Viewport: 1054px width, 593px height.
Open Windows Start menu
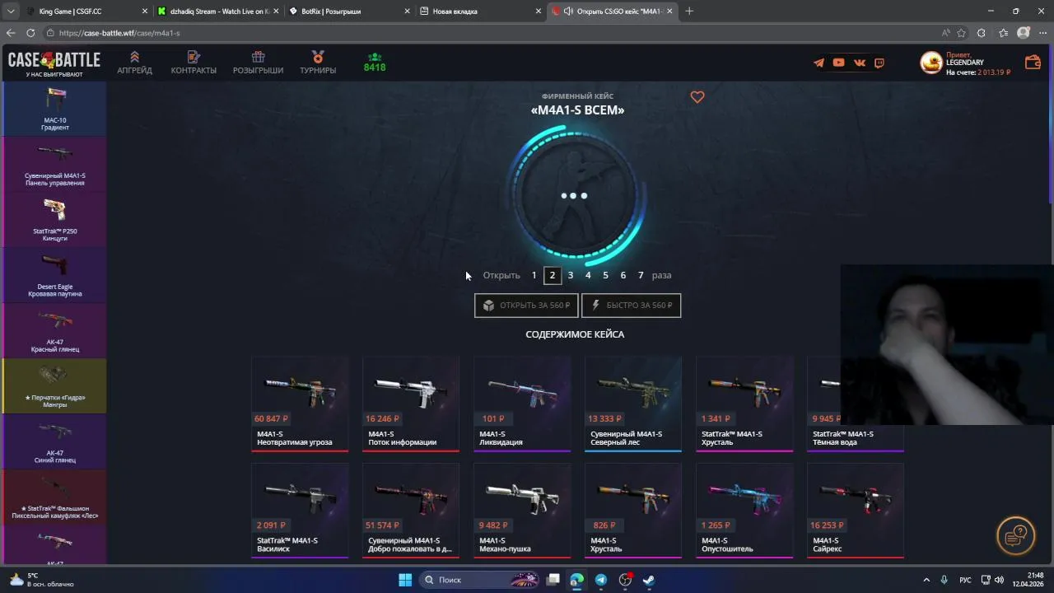click(405, 580)
